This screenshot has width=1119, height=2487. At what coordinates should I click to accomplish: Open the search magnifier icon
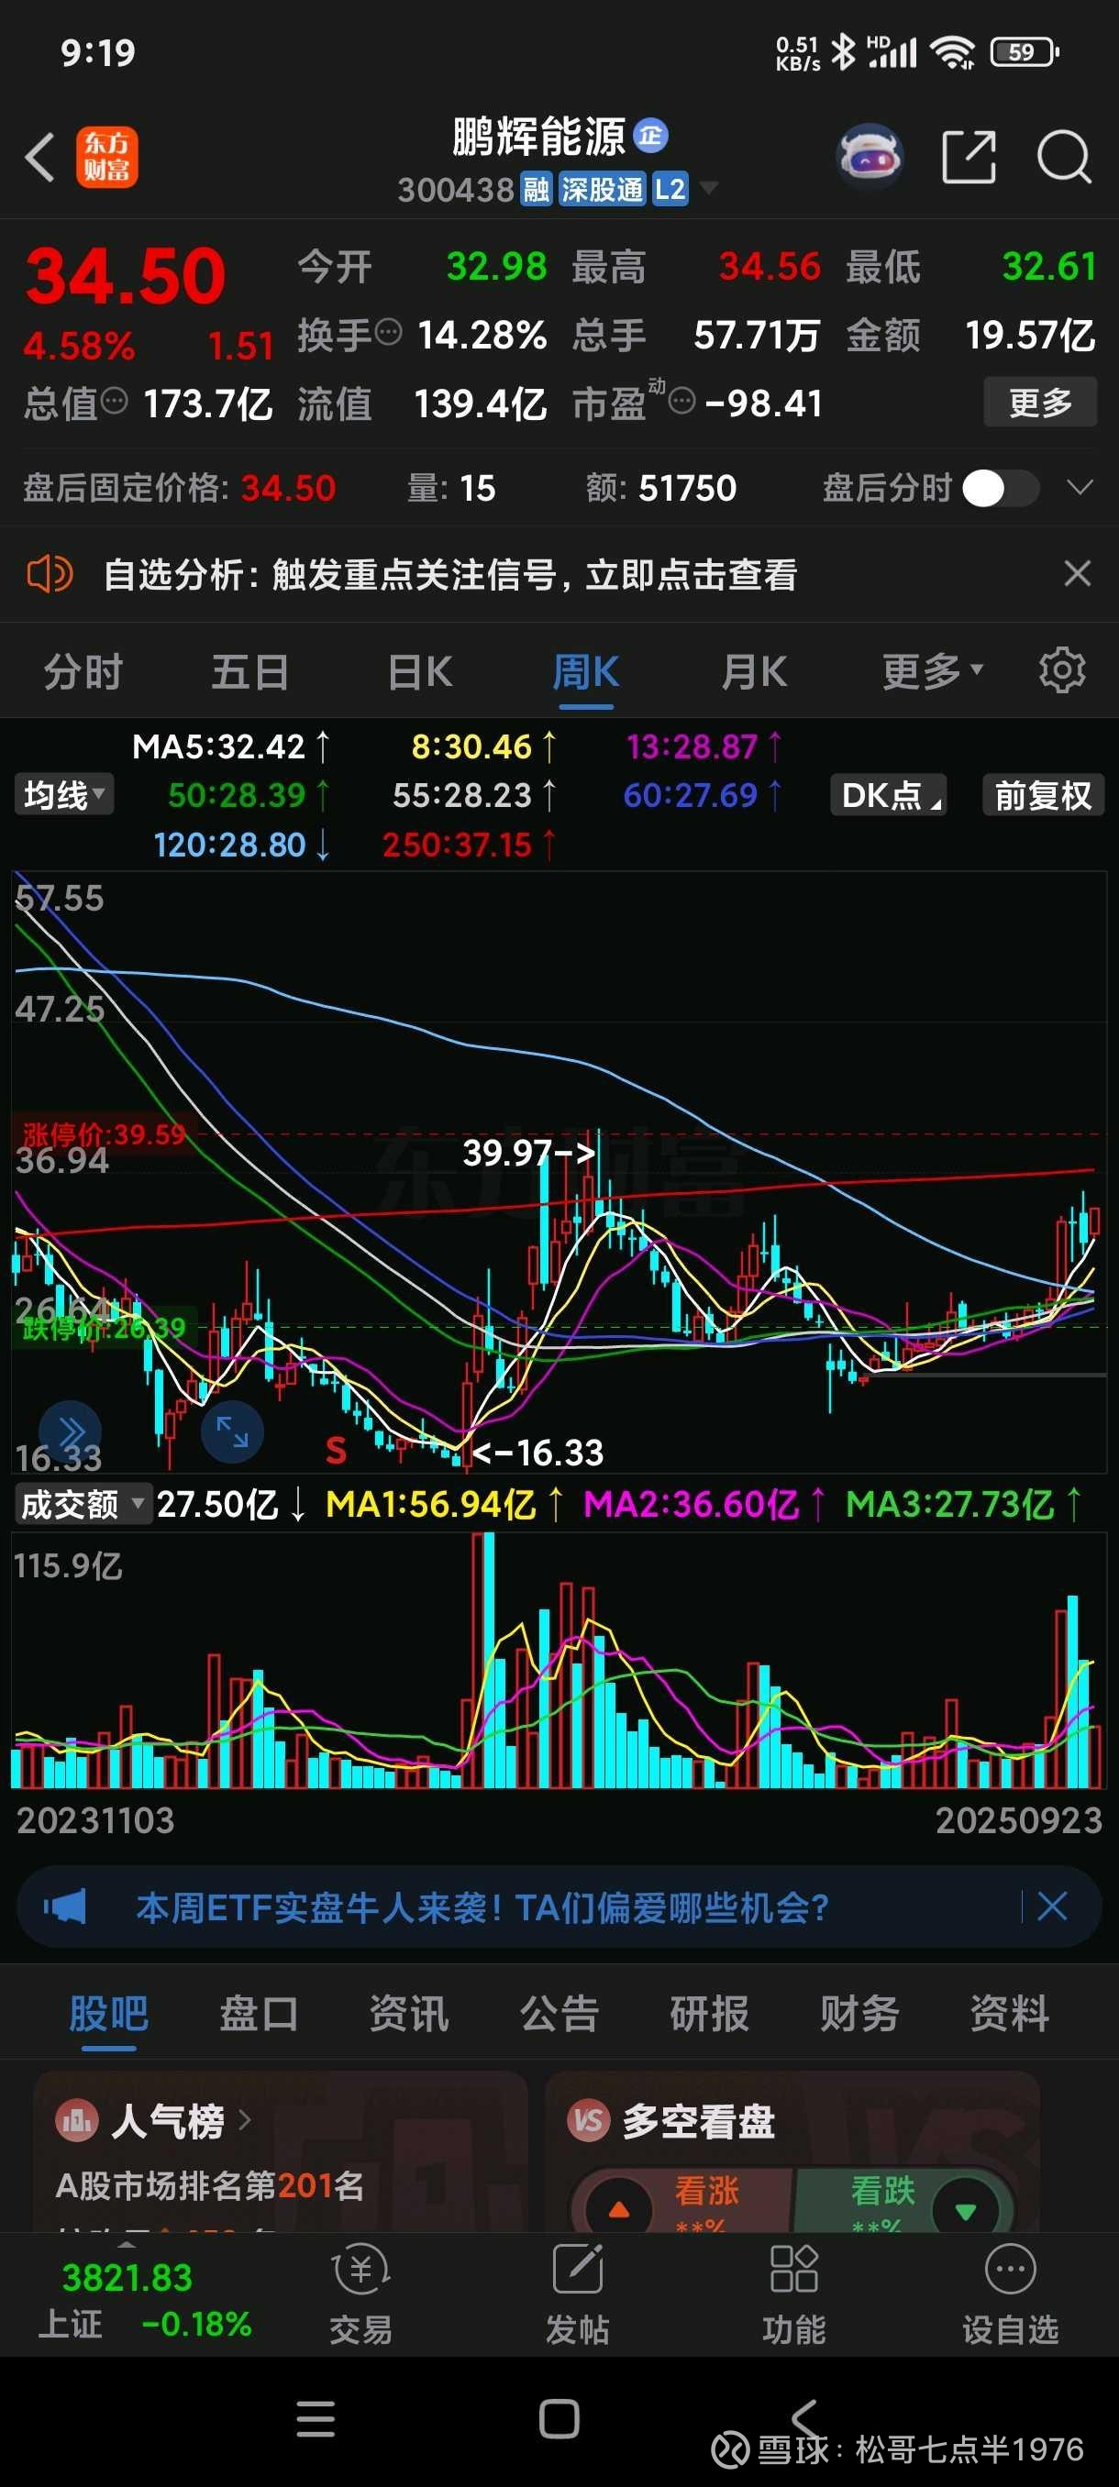click(1064, 158)
